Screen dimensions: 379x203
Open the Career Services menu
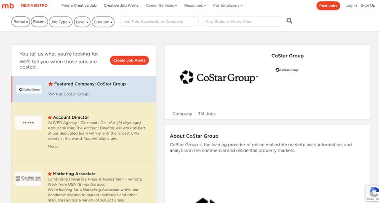[161, 5]
